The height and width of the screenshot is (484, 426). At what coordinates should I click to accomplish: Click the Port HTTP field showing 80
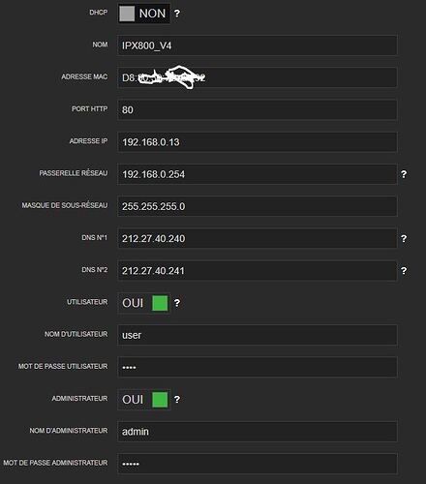[x=258, y=109]
